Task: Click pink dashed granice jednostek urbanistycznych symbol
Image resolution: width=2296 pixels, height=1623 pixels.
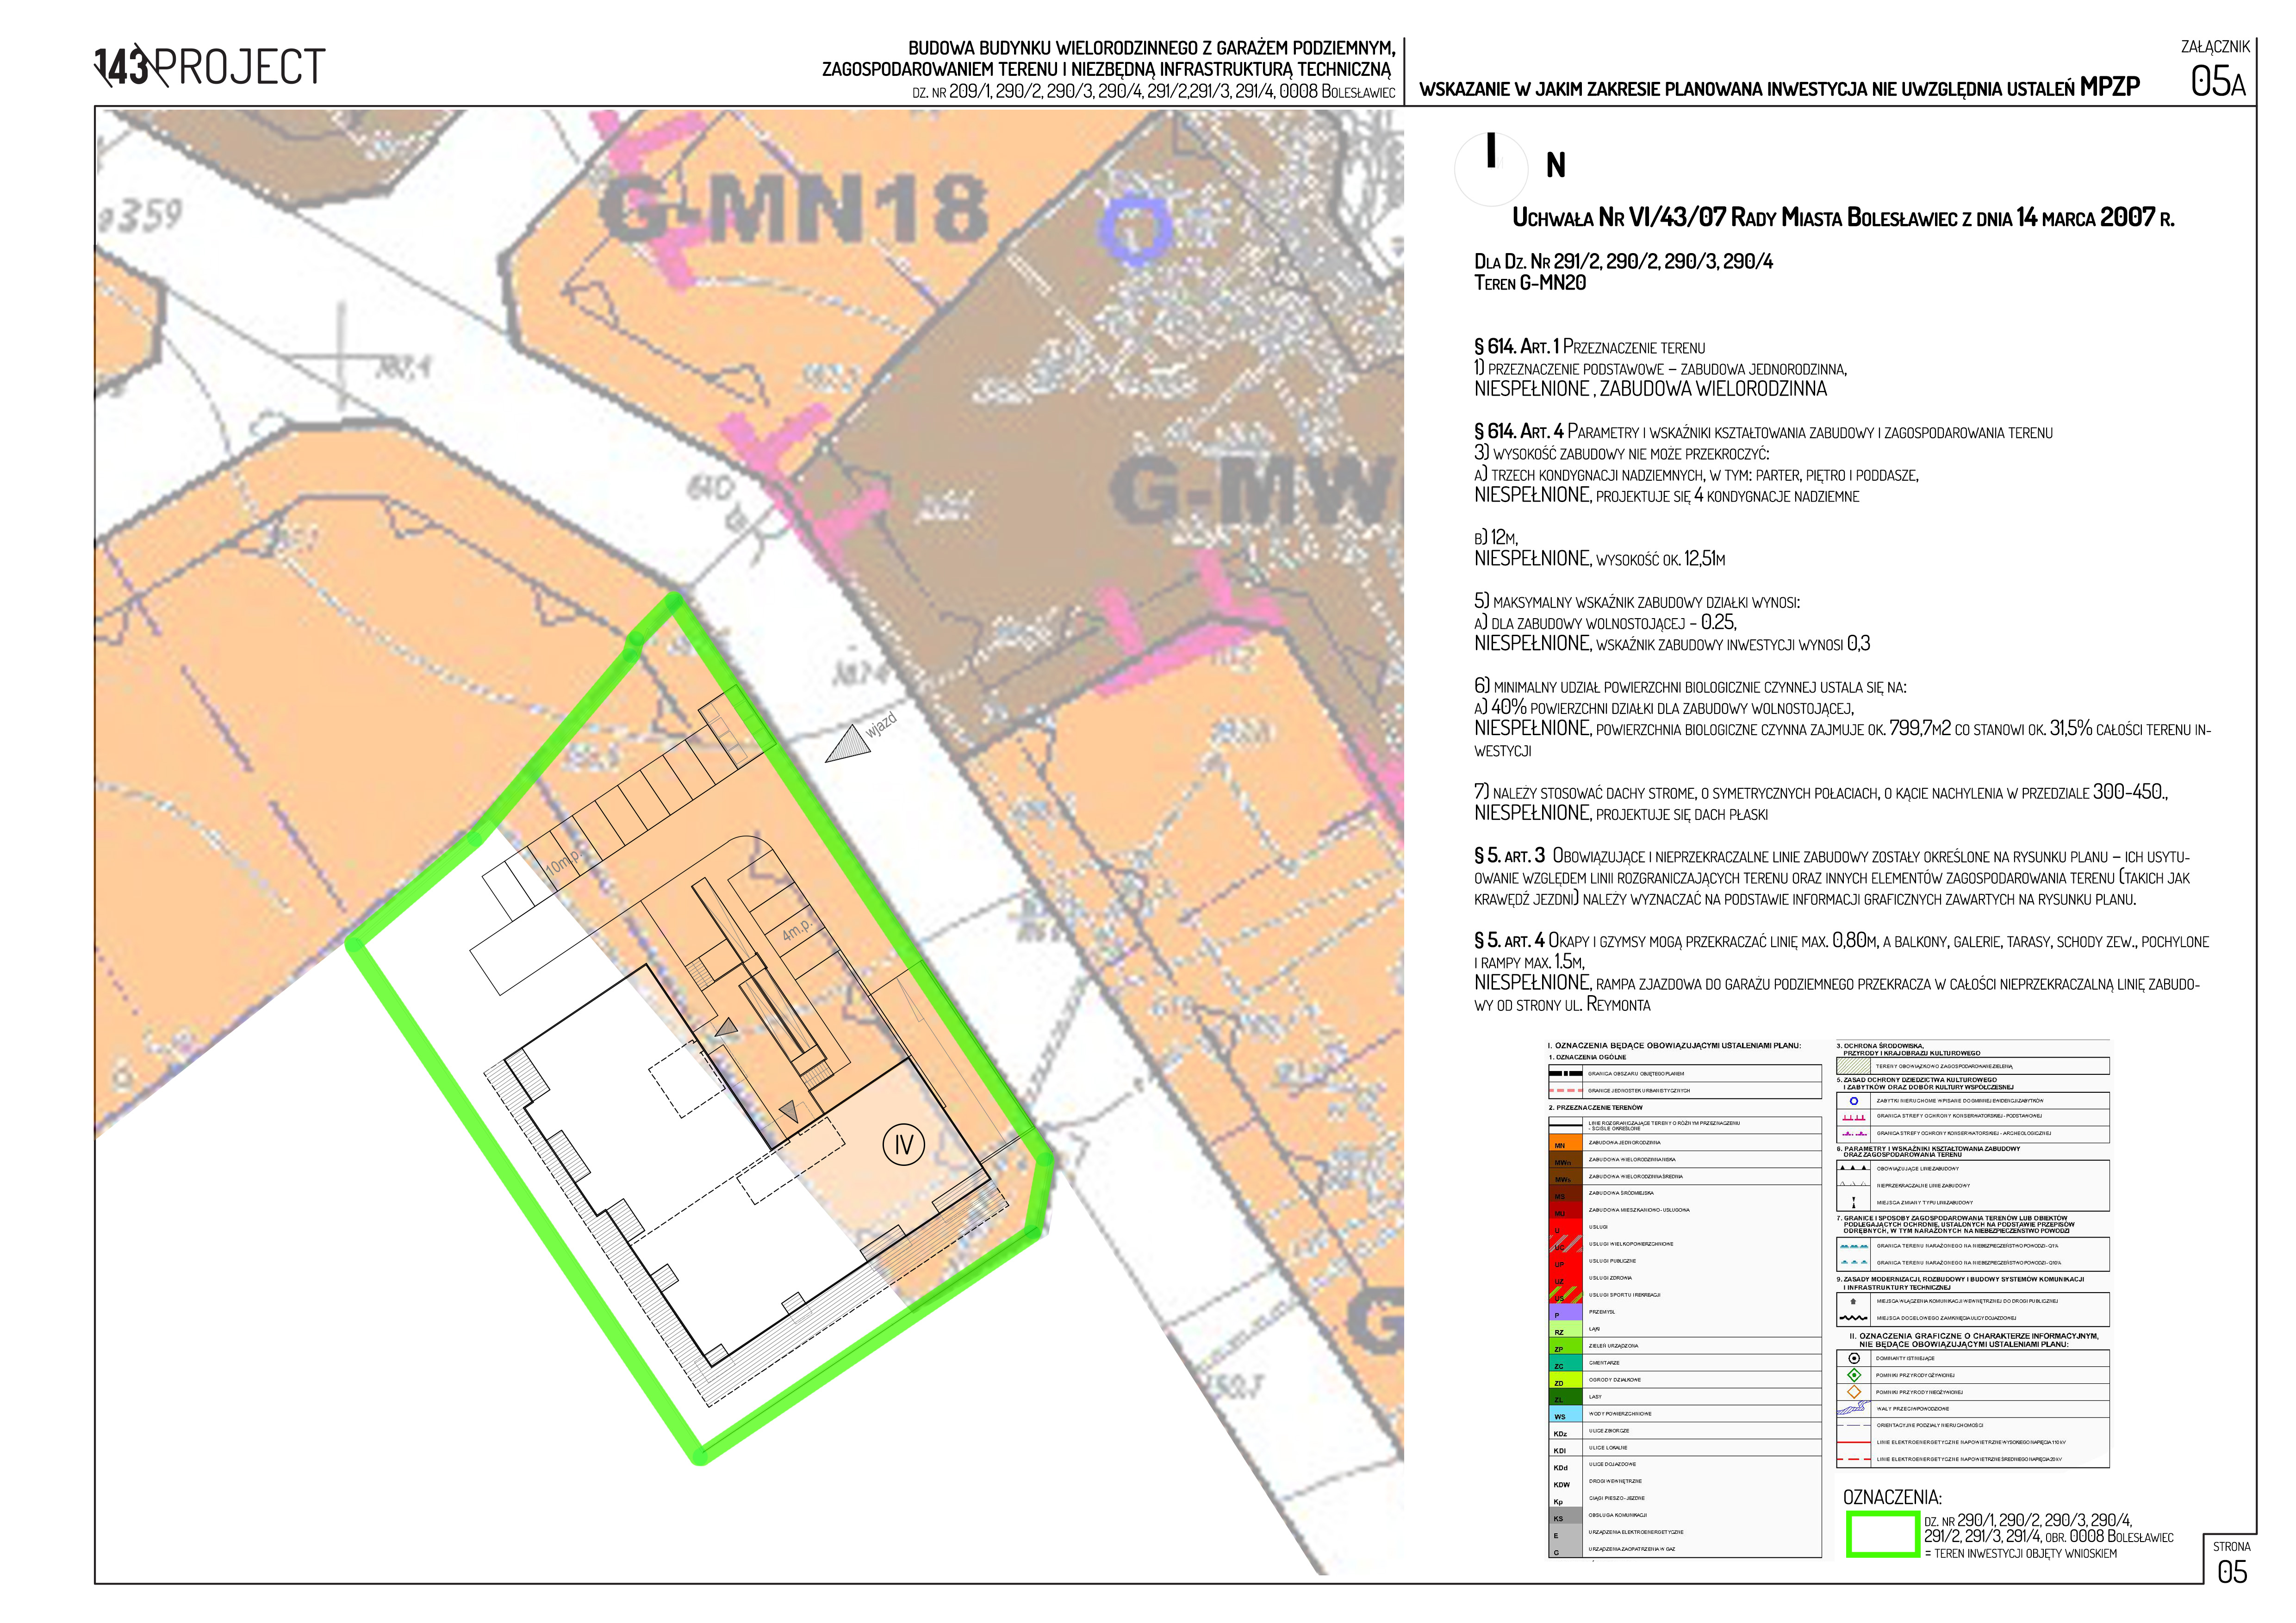Action: click(1566, 1090)
